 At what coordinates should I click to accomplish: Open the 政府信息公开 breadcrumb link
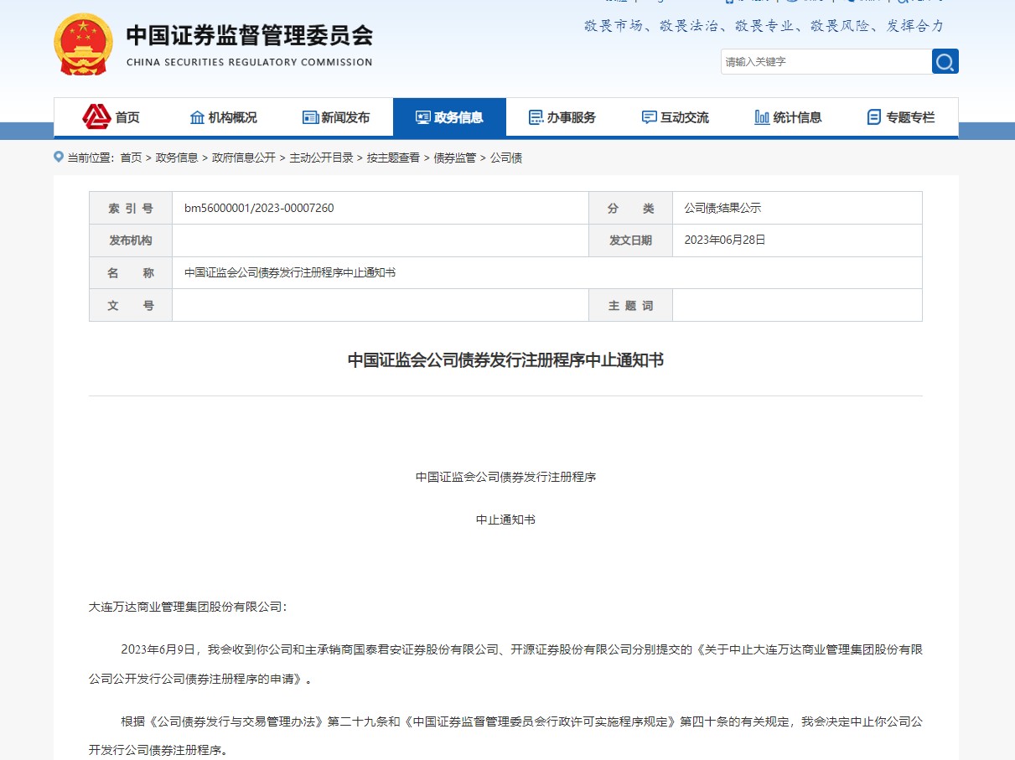(244, 158)
